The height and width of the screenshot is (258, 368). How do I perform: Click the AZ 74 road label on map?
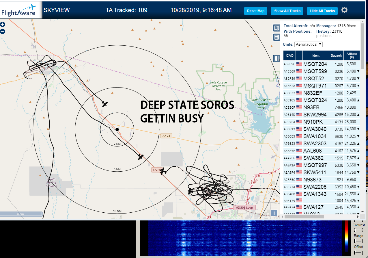pos(166,136)
